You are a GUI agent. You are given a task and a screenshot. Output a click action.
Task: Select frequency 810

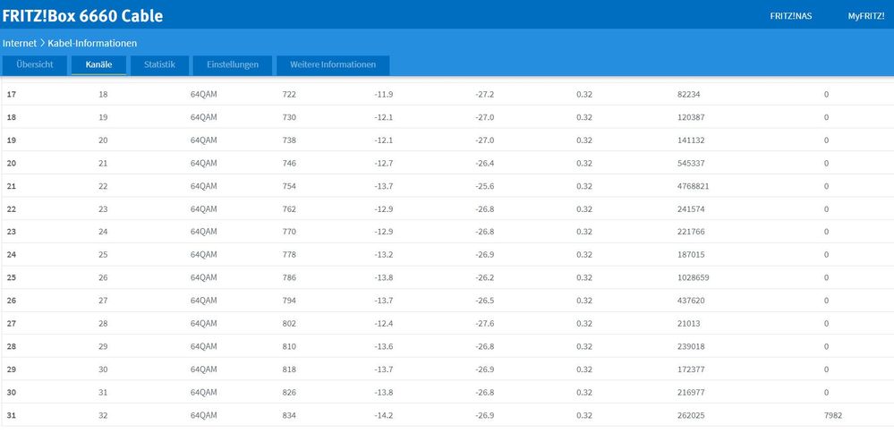289,347
